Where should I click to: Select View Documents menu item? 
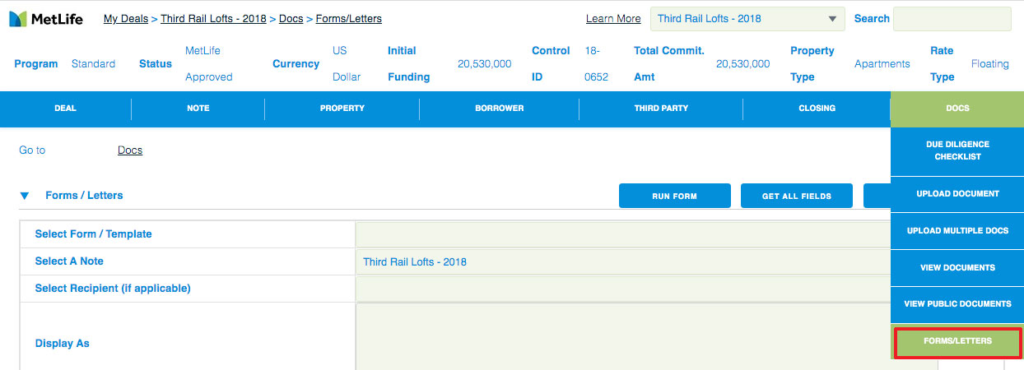pos(957,268)
